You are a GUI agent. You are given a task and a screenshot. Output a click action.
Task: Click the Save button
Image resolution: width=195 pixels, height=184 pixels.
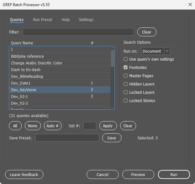click(112, 138)
